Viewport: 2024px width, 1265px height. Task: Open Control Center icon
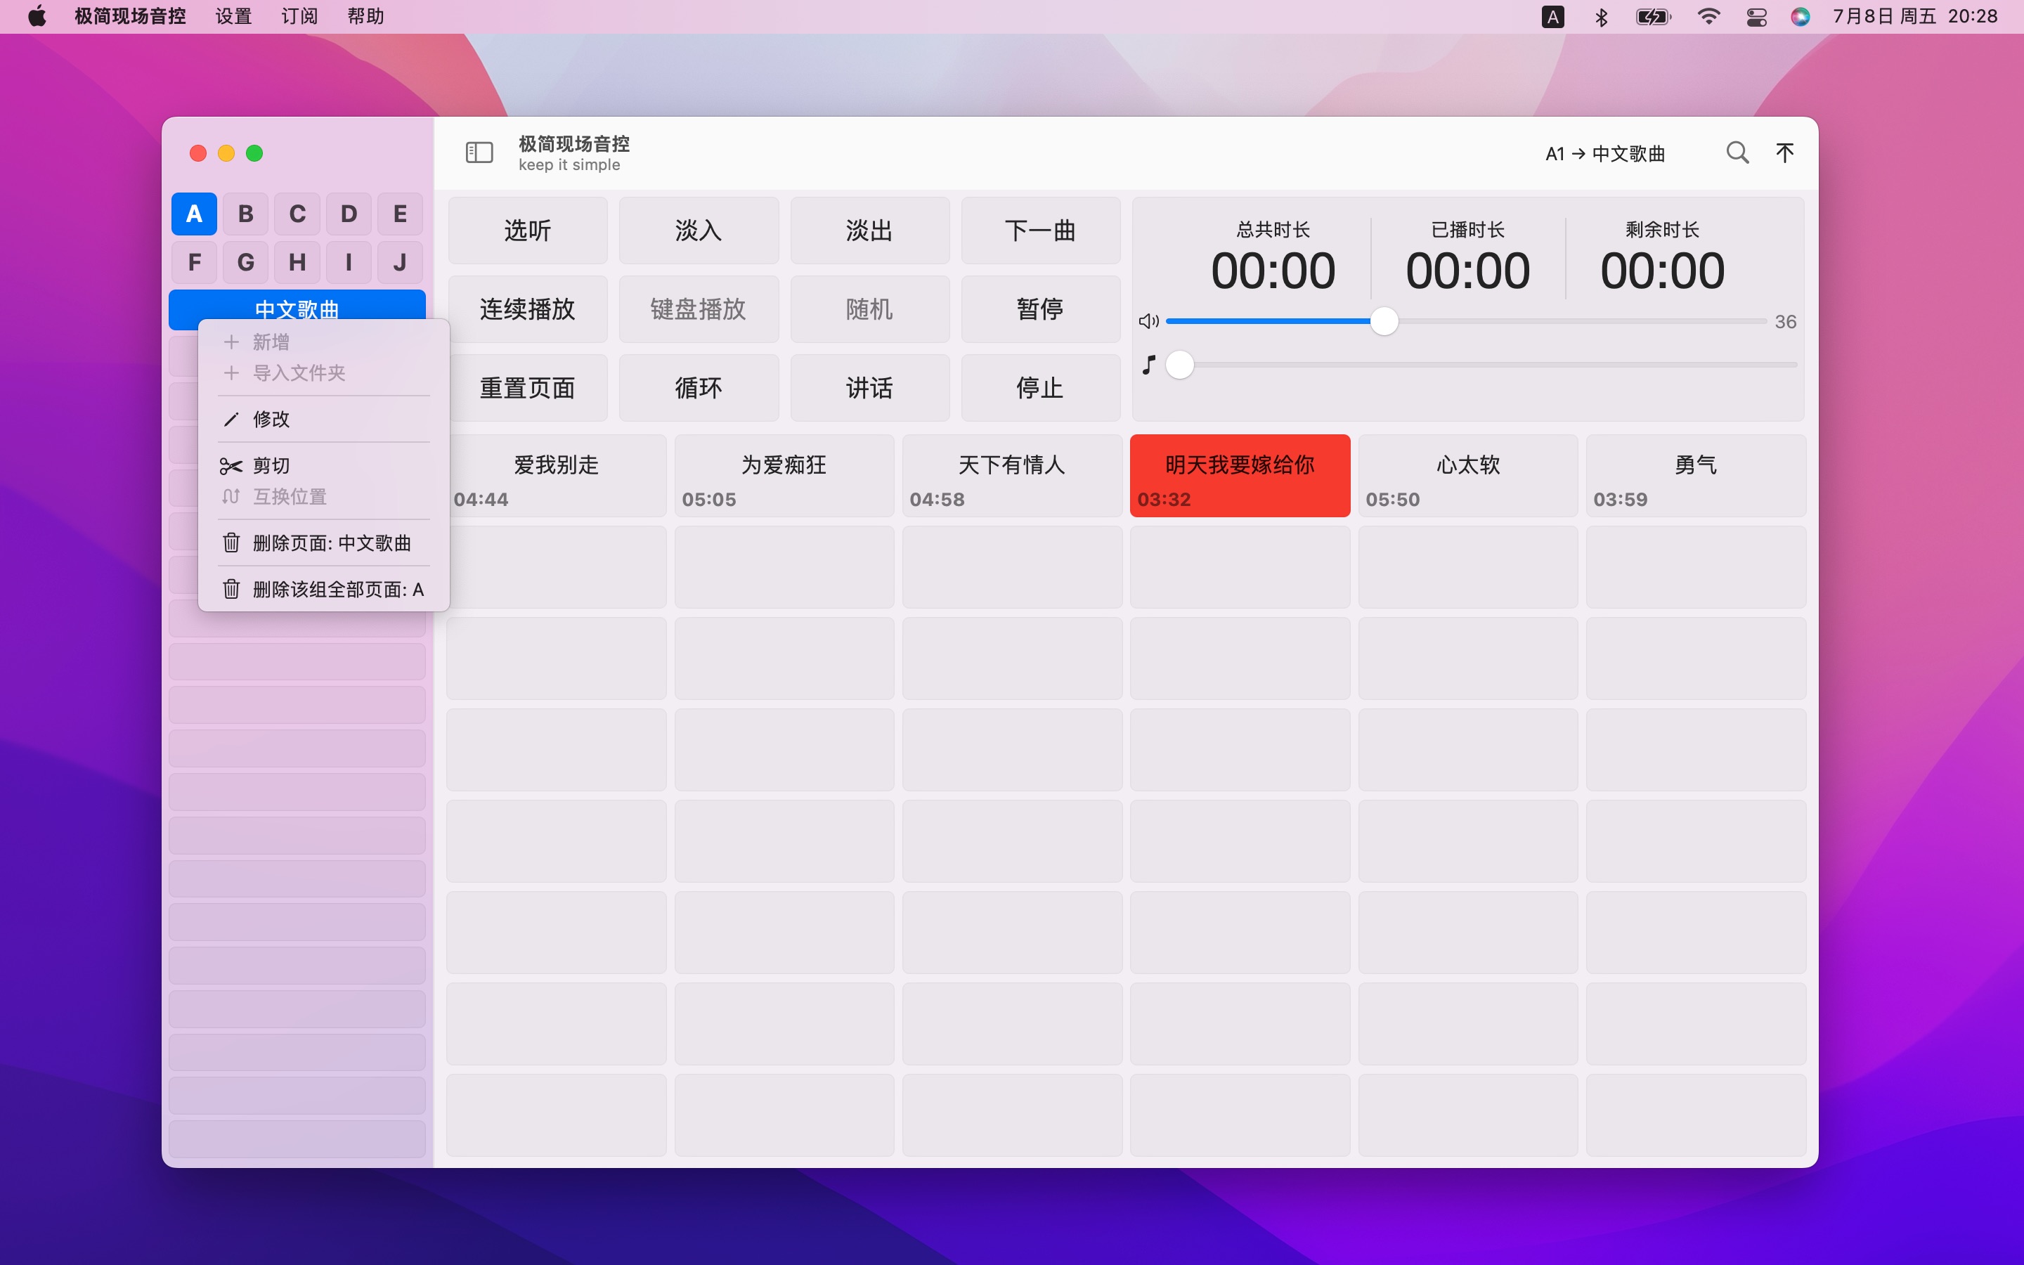(x=1756, y=17)
